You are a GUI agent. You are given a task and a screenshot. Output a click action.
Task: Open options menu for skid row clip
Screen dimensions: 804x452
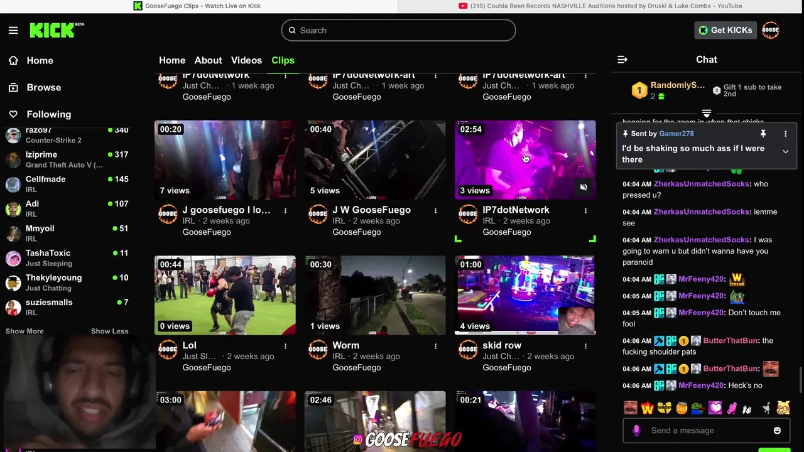tap(585, 347)
